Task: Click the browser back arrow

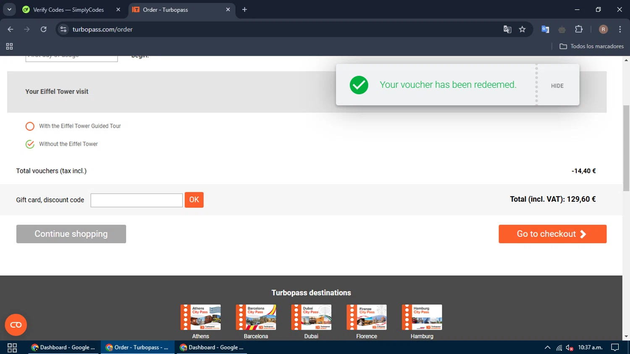Action: pyautogui.click(x=10, y=29)
